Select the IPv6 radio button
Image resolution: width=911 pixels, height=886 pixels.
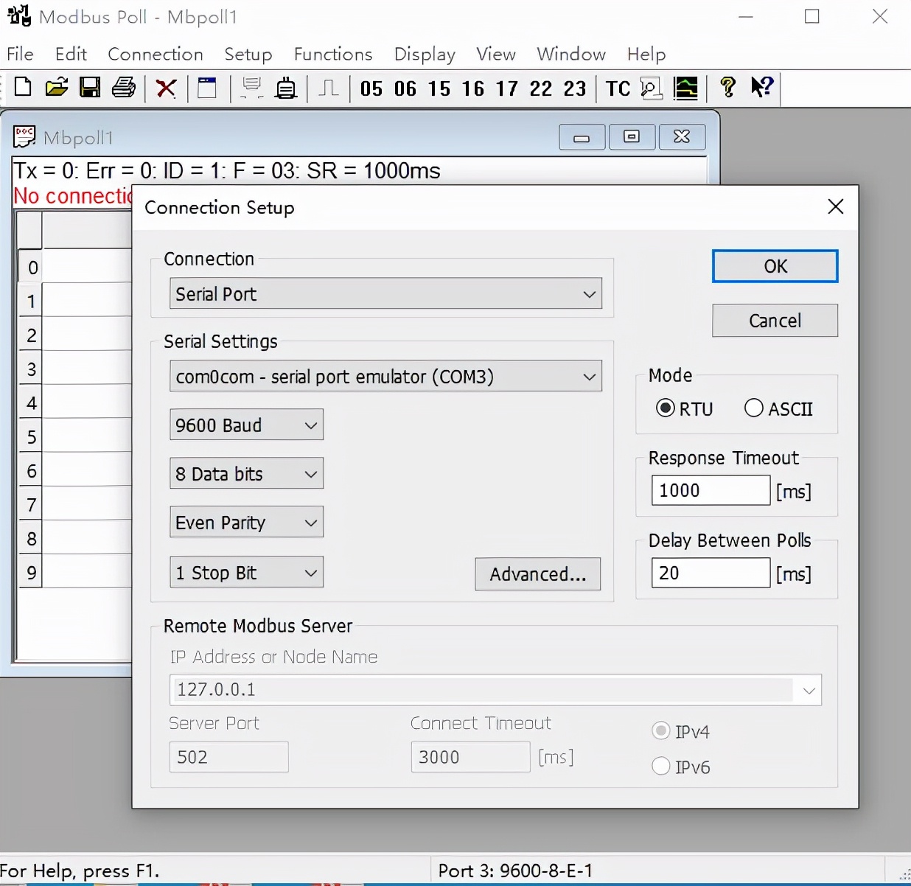pyautogui.click(x=661, y=767)
